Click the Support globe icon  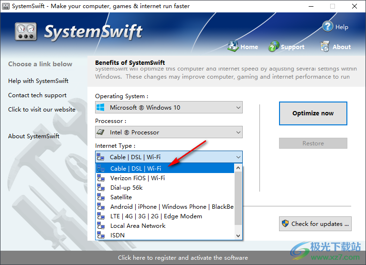(x=274, y=46)
